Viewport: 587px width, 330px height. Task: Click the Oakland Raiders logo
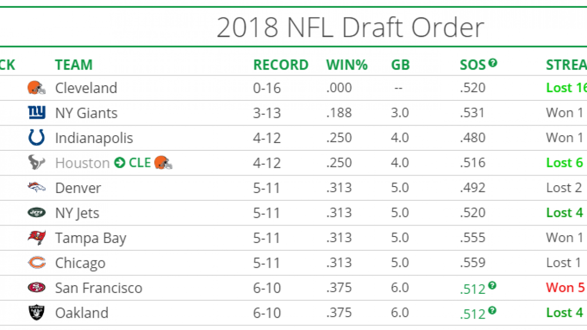(x=36, y=313)
